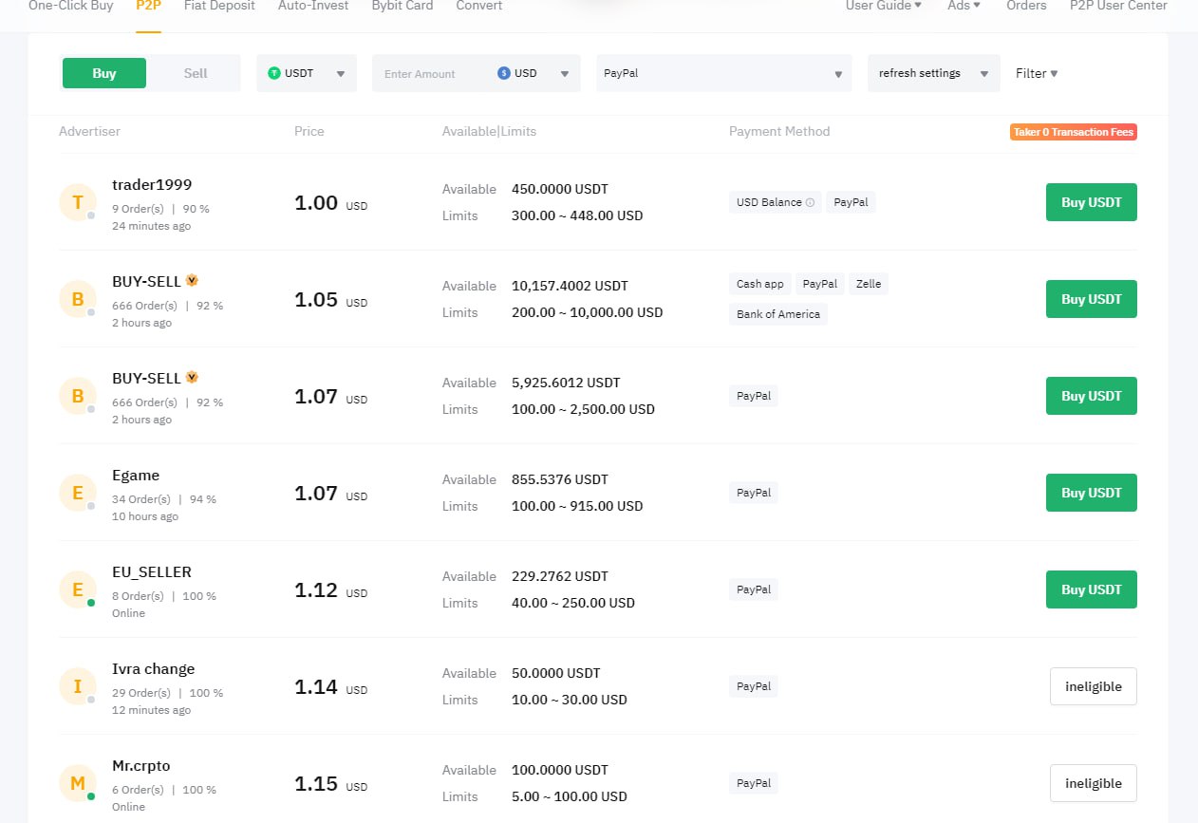The height and width of the screenshot is (823, 1198).
Task: Open the USDT coin dropdown
Action: [307, 73]
